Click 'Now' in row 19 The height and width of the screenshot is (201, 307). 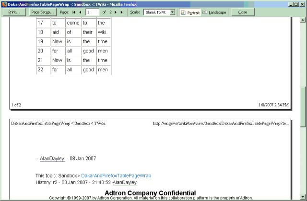pos(57,42)
